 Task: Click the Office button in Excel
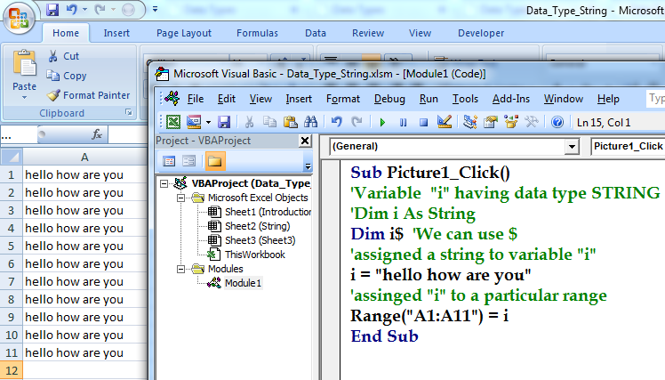pos(19,18)
